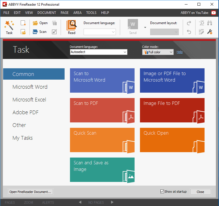Start Image or PDF File to Microsoft Word
Viewport: 219px width, 206px height.
pyautogui.click(x=172, y=80)
